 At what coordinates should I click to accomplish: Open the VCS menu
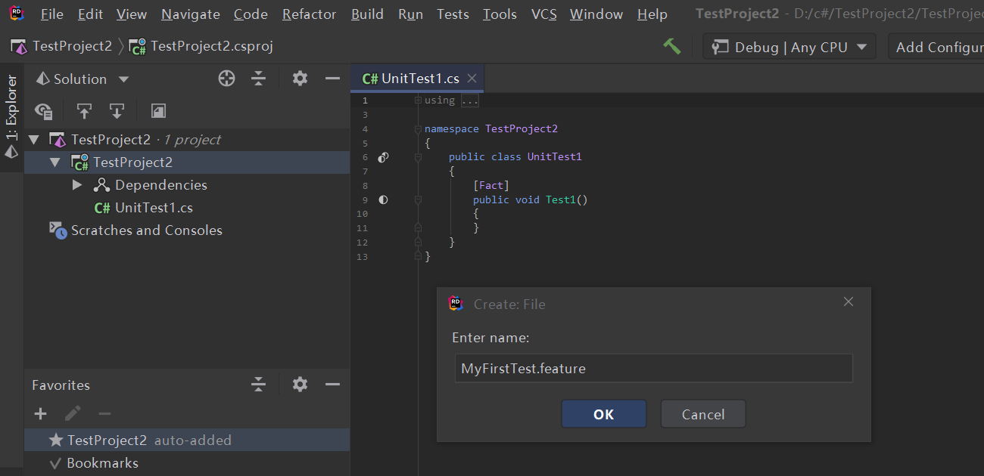[x=543, y=14]
